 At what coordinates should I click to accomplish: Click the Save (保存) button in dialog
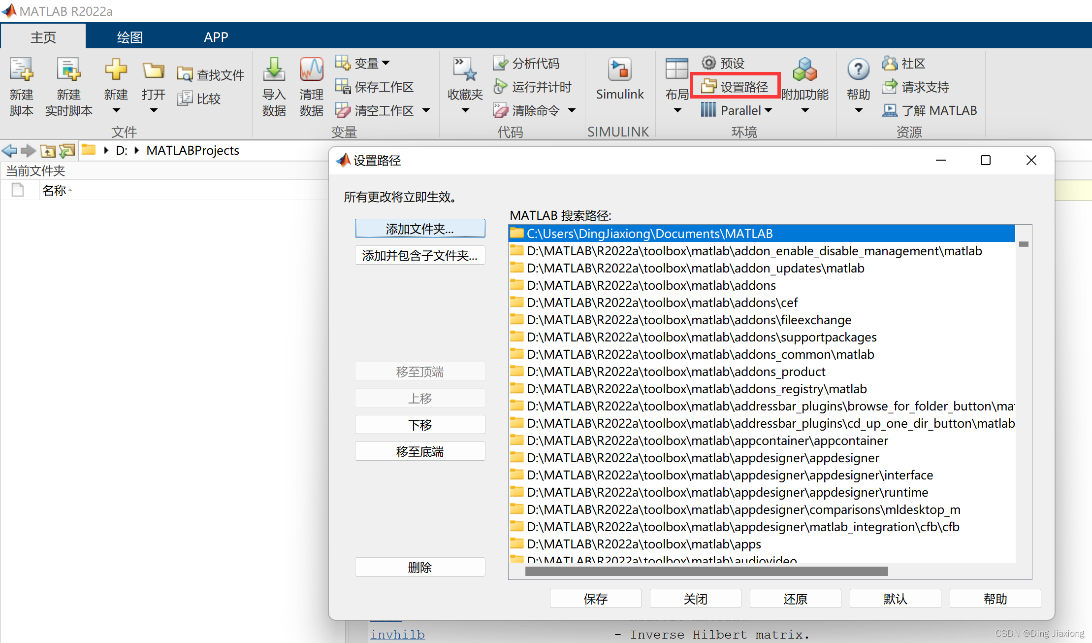pos(595,599)
